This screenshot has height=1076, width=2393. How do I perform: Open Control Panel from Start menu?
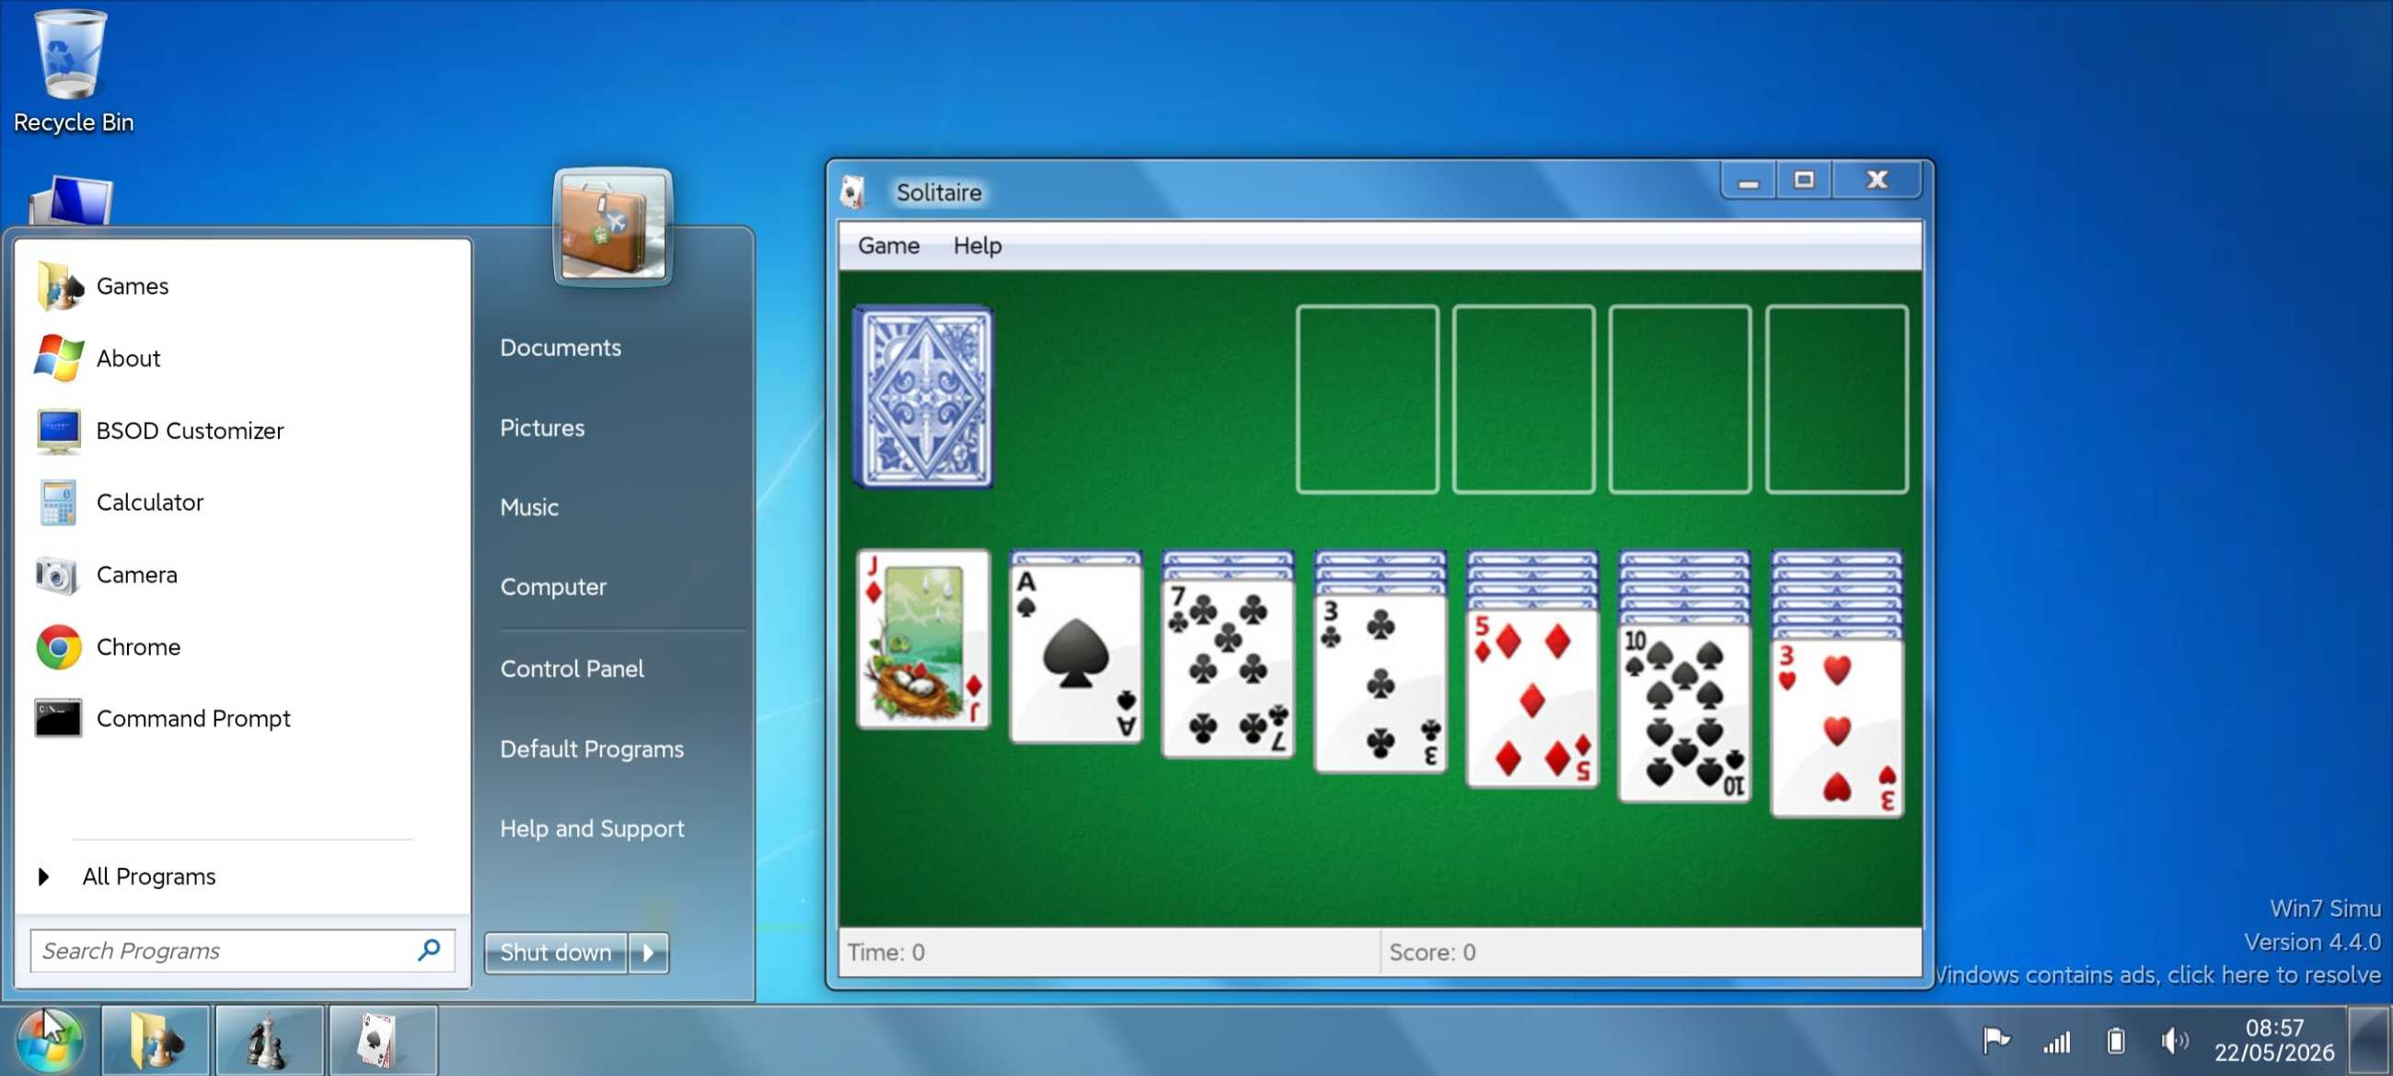pyautogui.click(x=572, y=668)
